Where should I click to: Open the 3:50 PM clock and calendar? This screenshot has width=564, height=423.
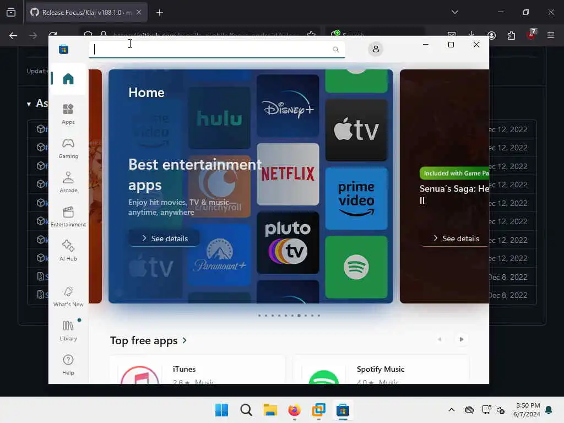(527, 410)
